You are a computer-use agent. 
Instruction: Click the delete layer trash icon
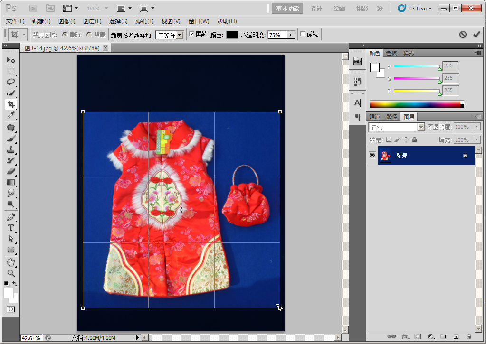[468, 336]
